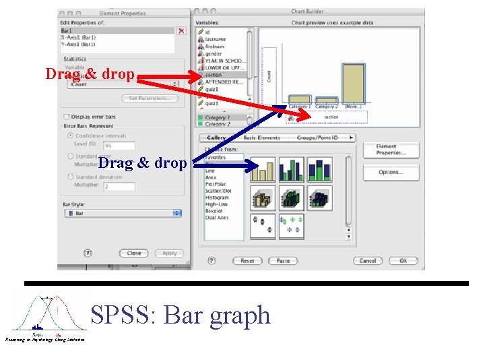Open help in Chart Builder window
Viewport: 485px width, 364px height.
point(212,261)
